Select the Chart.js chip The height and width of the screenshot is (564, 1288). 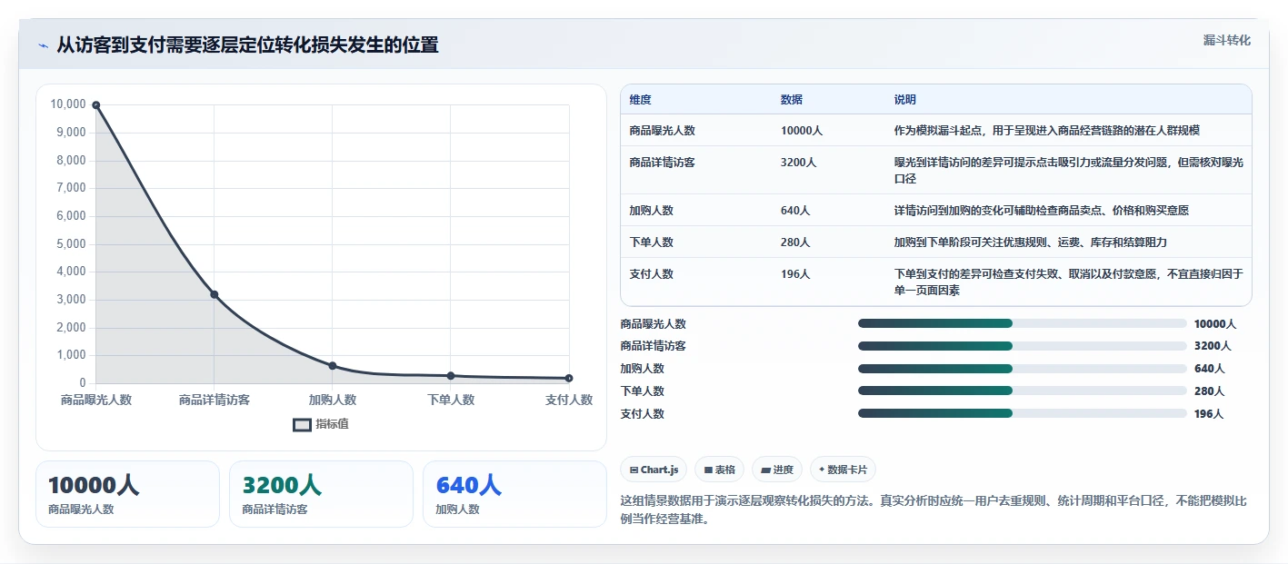click(654, 470)
